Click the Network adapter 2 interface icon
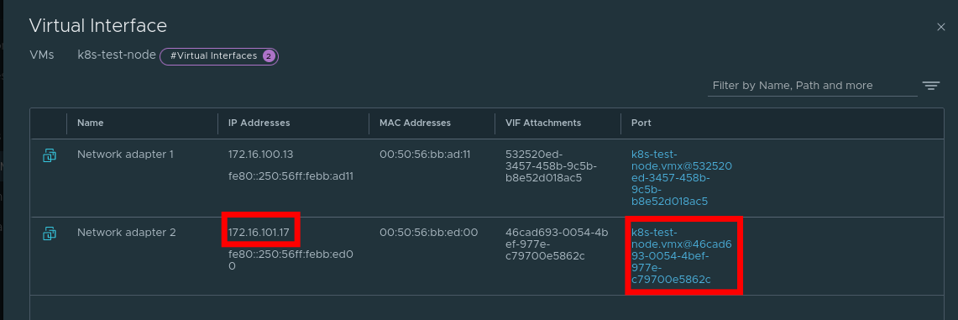This screenshot has width=958, height=320. tap(50, 233)
